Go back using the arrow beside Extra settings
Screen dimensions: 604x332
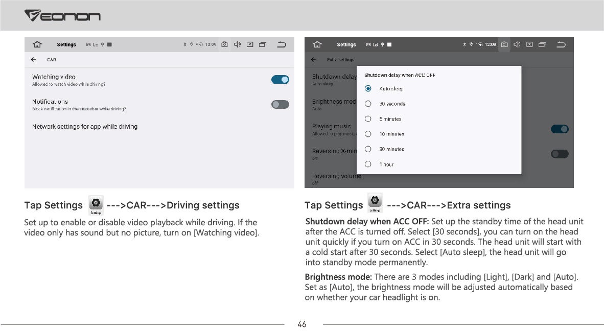pos(314,60)
